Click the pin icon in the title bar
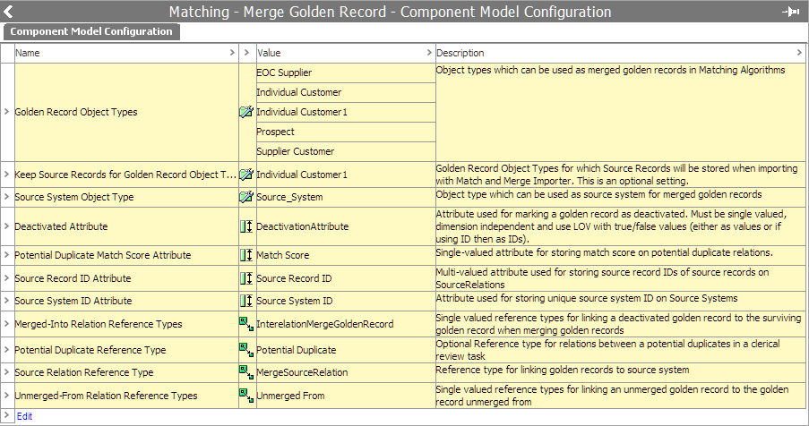 click(790, 12)
